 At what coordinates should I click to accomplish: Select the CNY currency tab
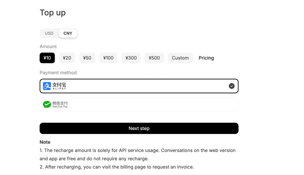coord(68,33)
